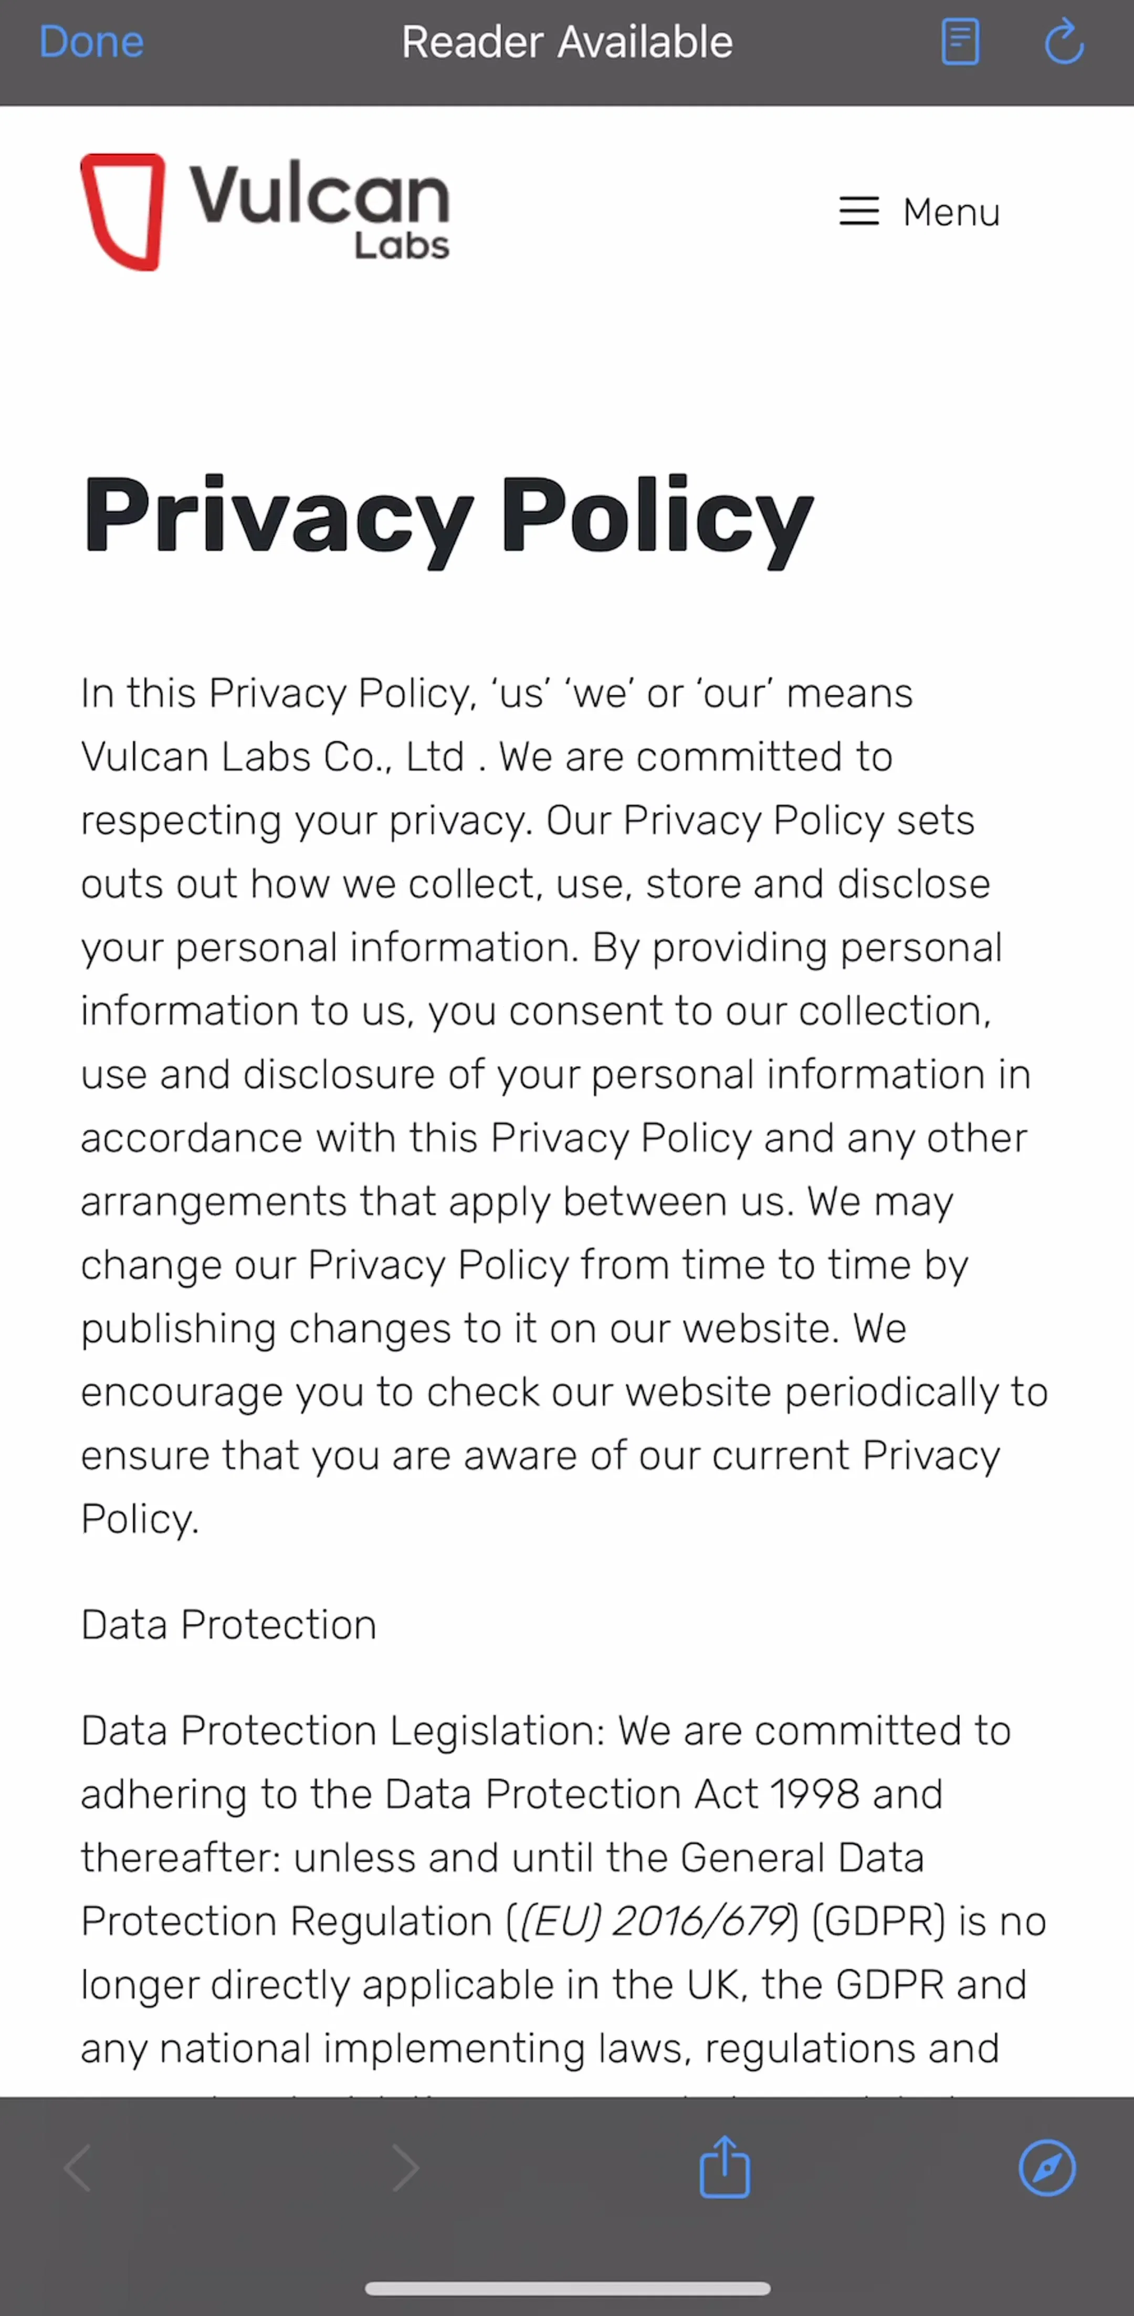Select the Privacy Policy heading
This screenshot has height=2316, width=1134.
click(448, 520)
